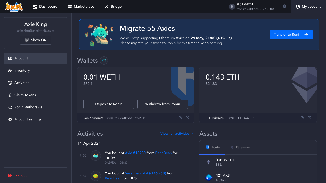Click the Log out arrow icon
The height and width of the screenshot is (183, 326).
point(10,175)
